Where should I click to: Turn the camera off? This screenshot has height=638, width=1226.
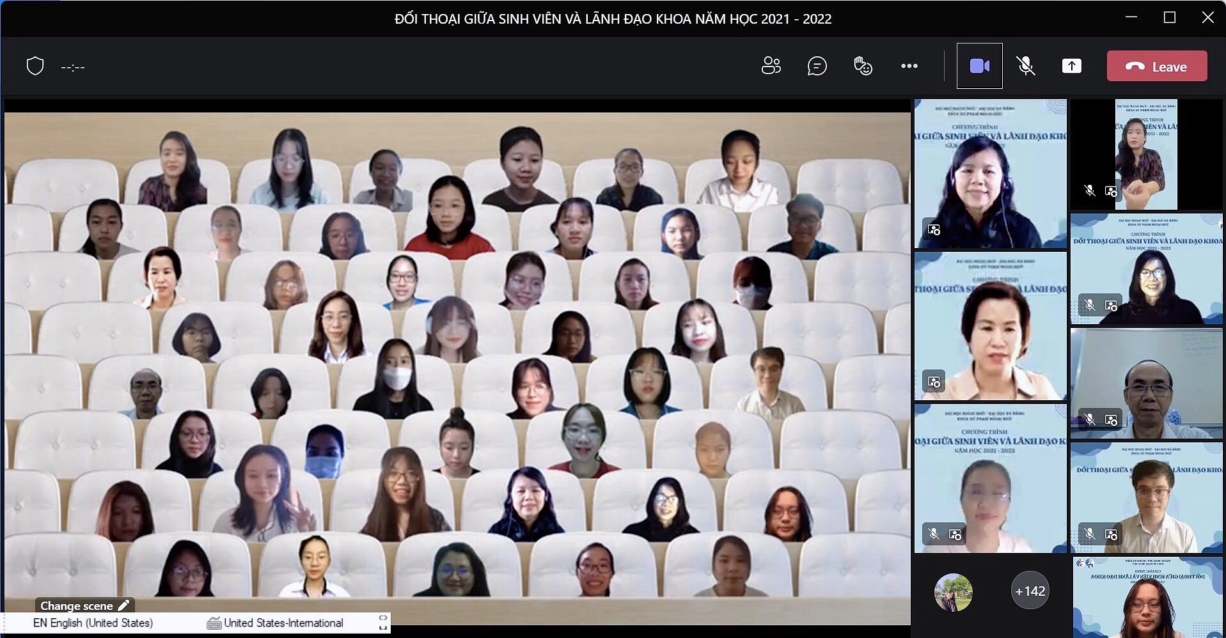tap(979, 66)
